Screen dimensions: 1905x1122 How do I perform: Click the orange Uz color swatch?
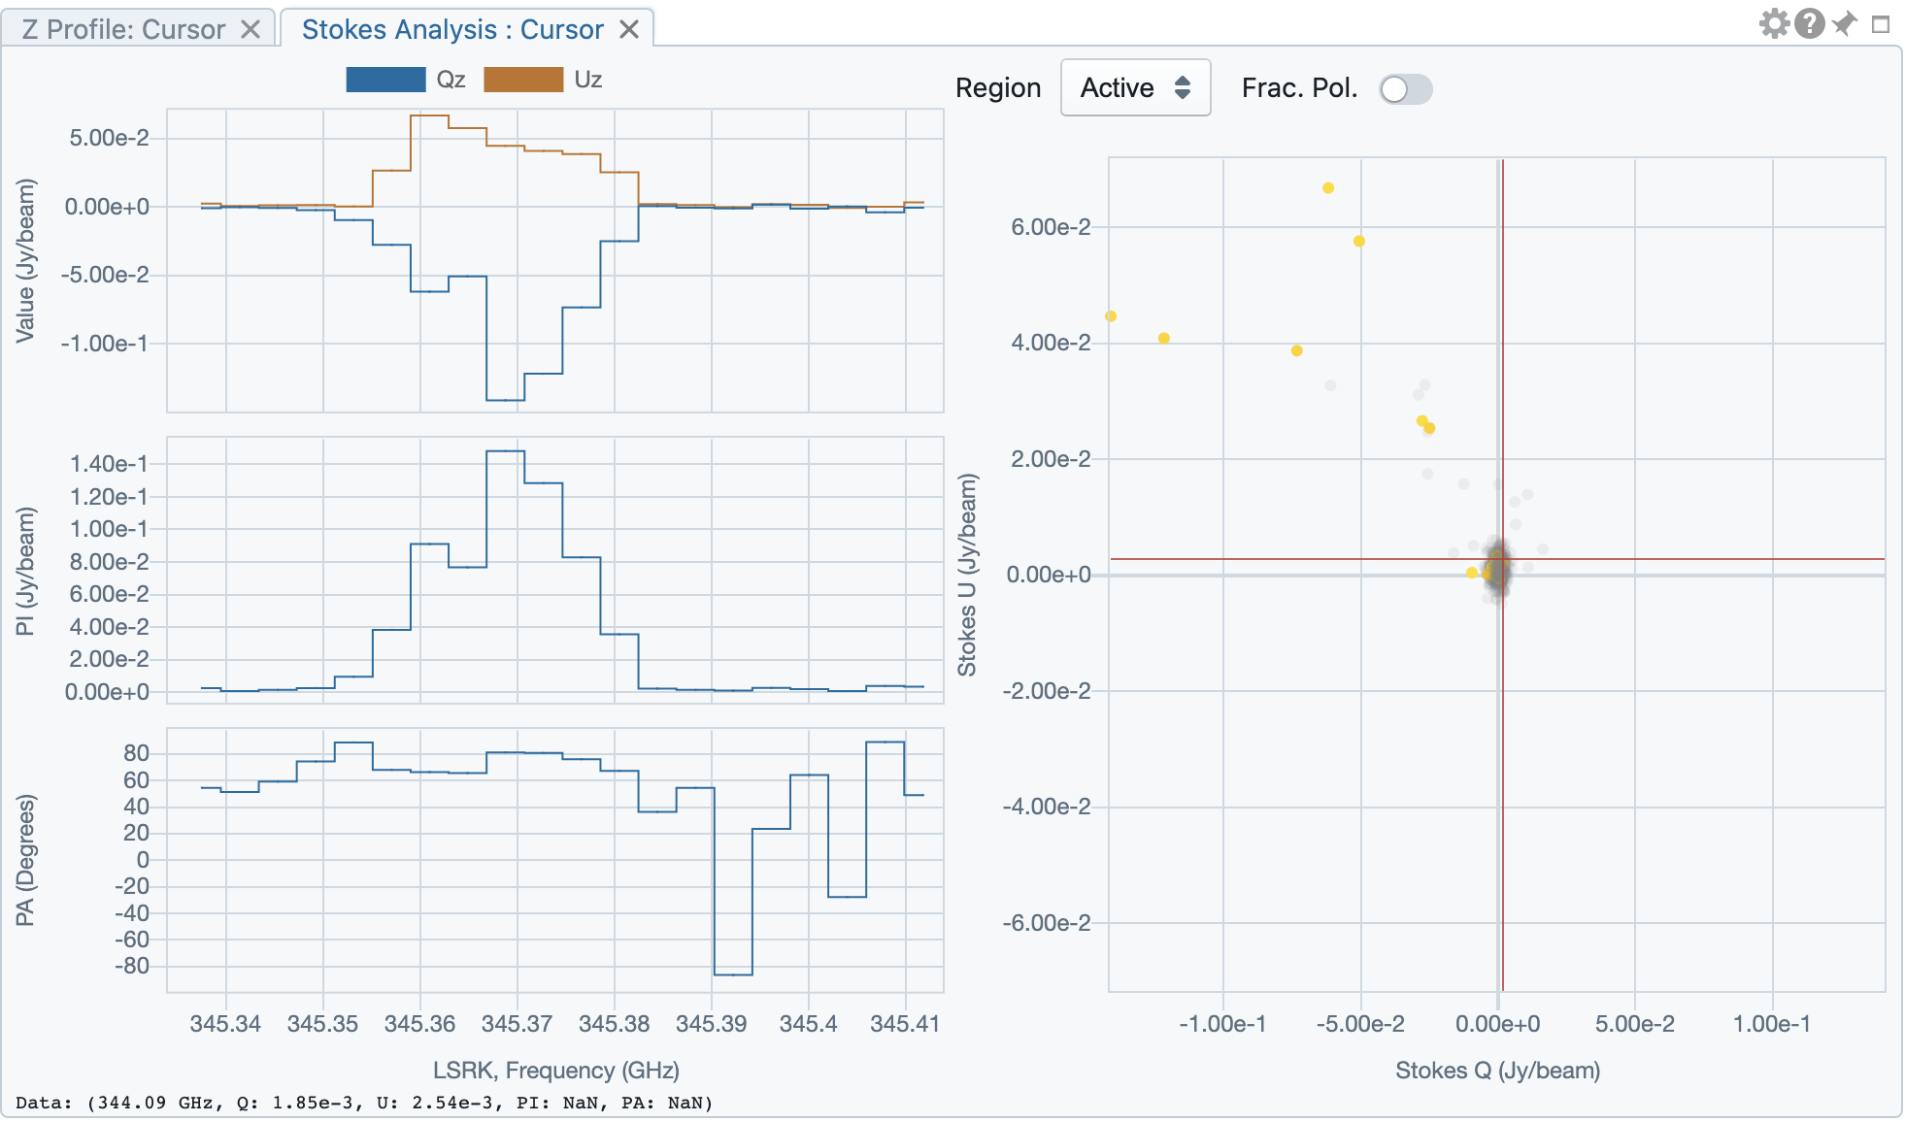pyautogui.click(x=524, y=80)
